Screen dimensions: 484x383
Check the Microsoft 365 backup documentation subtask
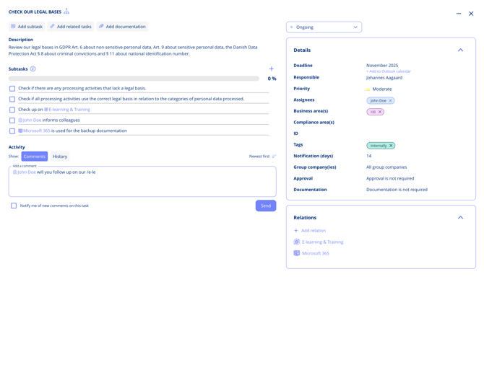pyautogui.click(x=12, y=131)
